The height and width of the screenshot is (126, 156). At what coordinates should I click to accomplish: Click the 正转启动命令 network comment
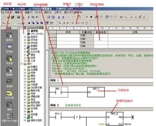73,105
